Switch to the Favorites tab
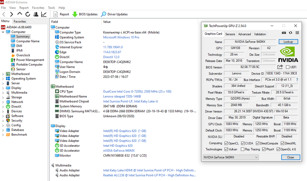Image resolution: width=307 pixels, height=181 pixels. click(x=19, y=21)
